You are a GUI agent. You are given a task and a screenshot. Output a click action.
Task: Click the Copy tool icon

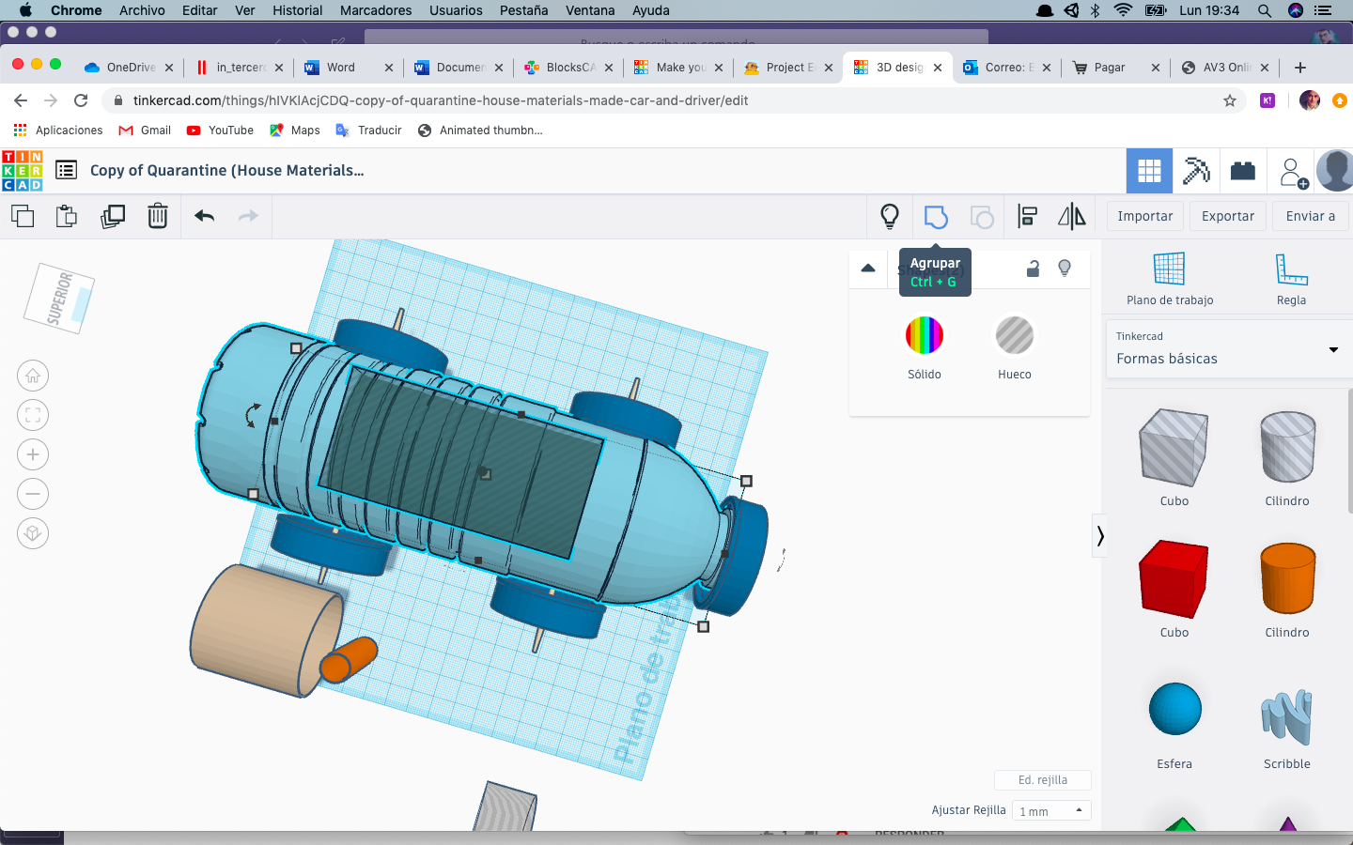click(x=23, y=216)
